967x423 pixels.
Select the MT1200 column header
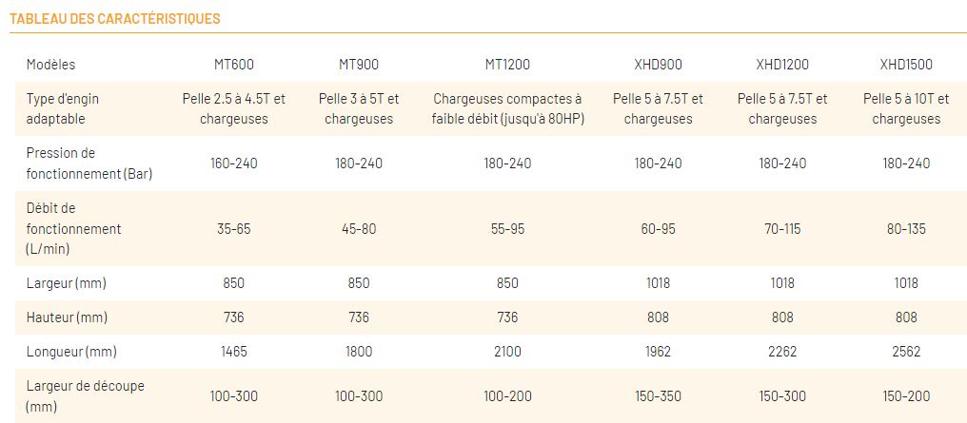[x=506, y=65]
